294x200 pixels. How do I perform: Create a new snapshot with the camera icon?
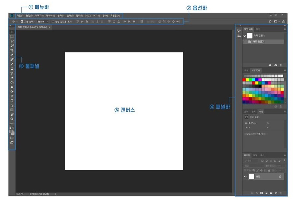point(275,65)
